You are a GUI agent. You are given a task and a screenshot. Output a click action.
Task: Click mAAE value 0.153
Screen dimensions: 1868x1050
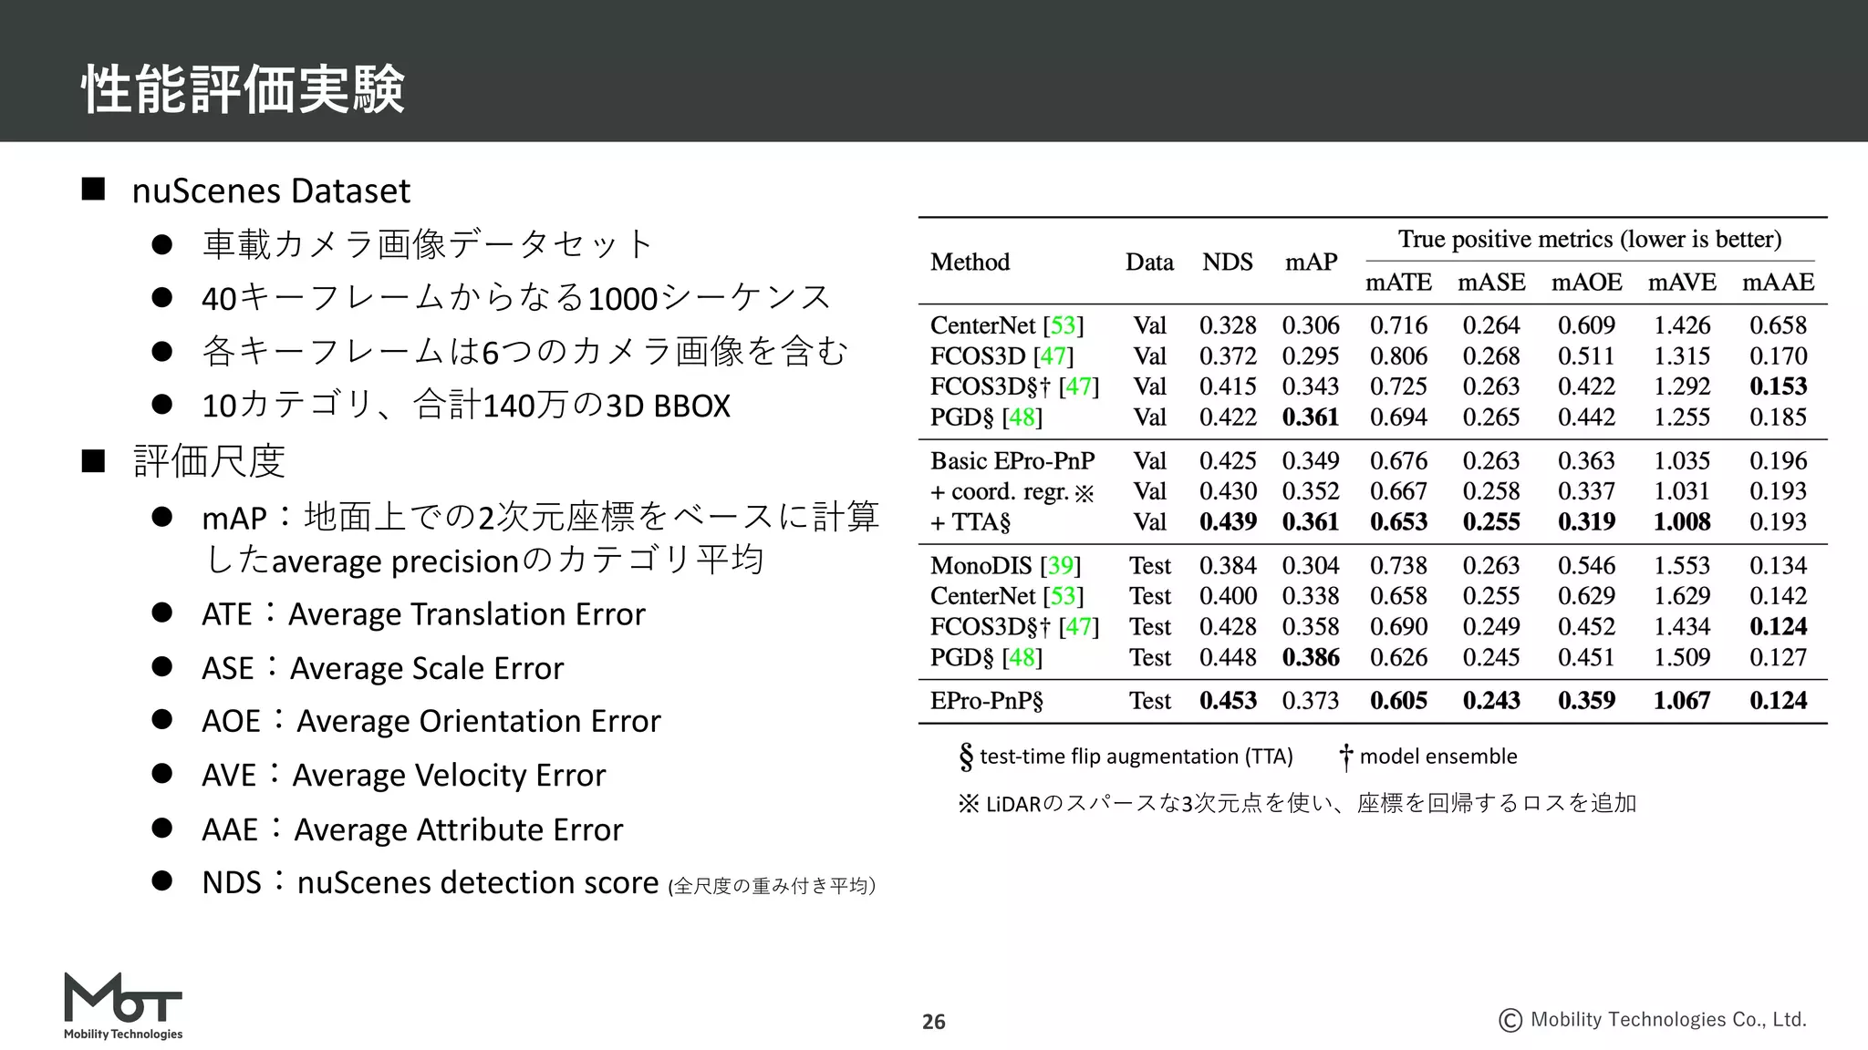[x=1778, y=386]
